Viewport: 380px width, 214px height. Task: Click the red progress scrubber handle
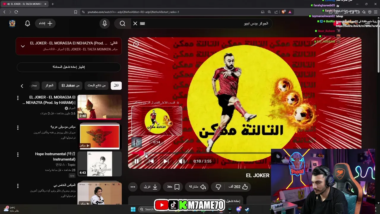[141, 153]
